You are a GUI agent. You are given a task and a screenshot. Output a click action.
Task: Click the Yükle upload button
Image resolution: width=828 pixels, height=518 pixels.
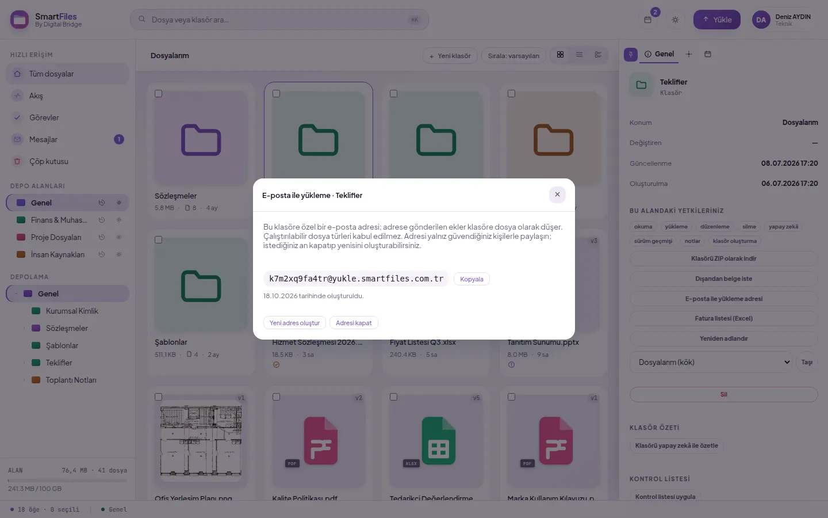[x=717, y=20]
